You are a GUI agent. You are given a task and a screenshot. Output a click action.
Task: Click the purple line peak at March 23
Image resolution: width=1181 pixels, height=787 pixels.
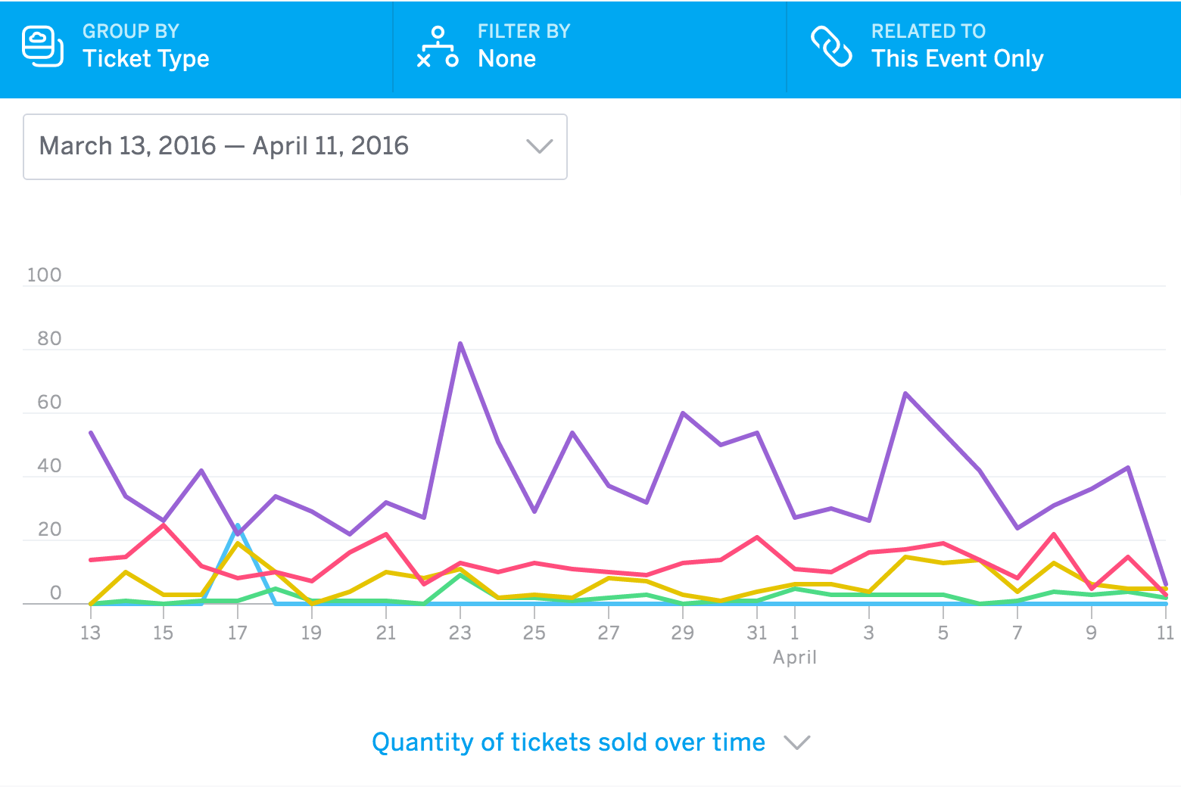click(460, 344)
